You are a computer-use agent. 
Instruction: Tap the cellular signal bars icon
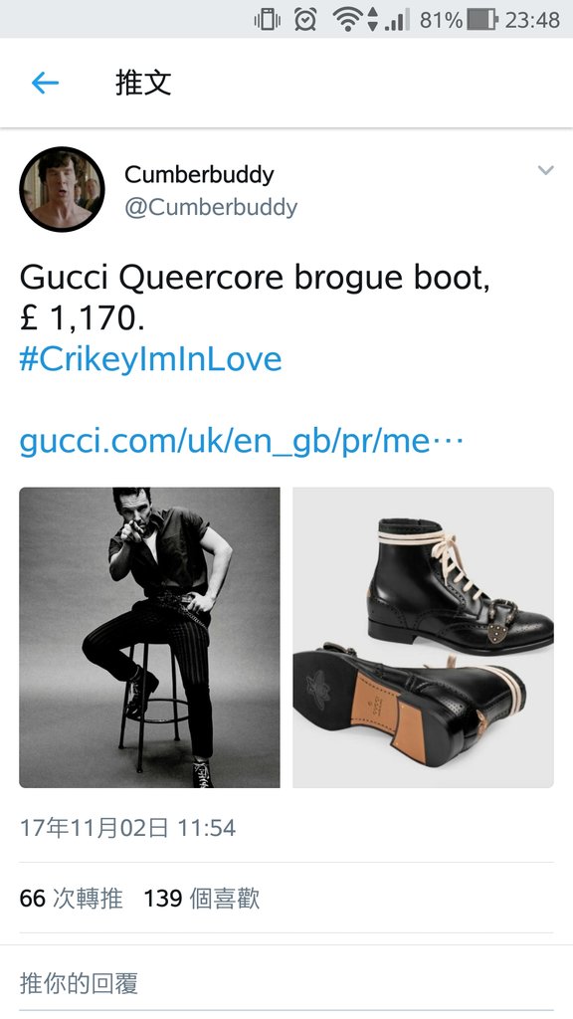coord(397,20)
